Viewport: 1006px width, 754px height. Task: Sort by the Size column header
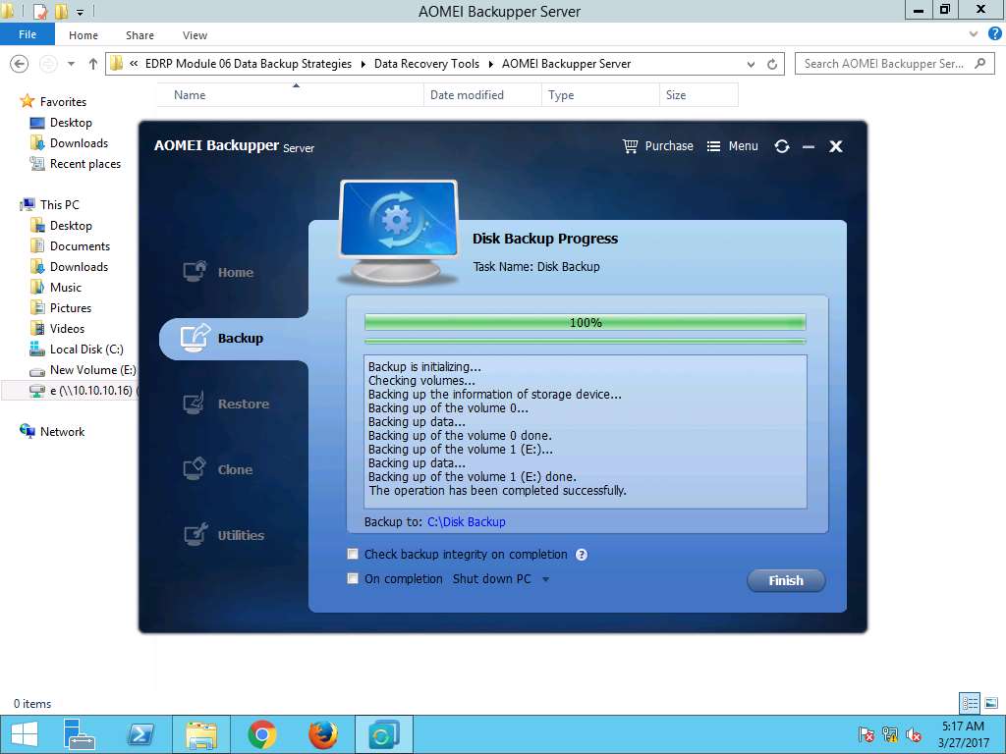click(699, 95)
